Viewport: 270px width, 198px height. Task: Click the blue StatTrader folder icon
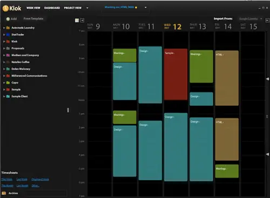(8, 35)
